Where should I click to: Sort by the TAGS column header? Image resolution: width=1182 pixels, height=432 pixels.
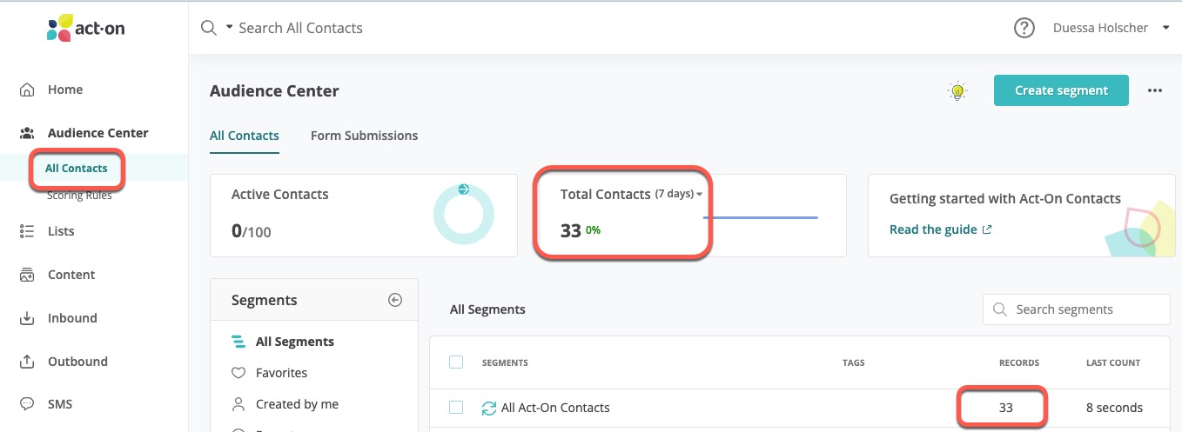click(x=854, y=362)
